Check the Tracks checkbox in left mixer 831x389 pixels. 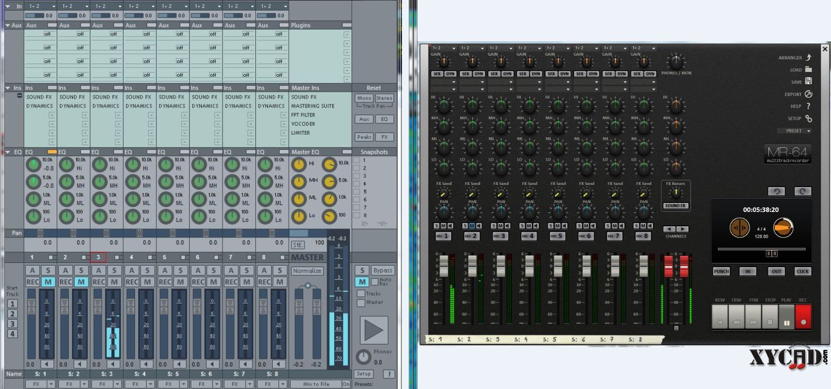point(361,294)
